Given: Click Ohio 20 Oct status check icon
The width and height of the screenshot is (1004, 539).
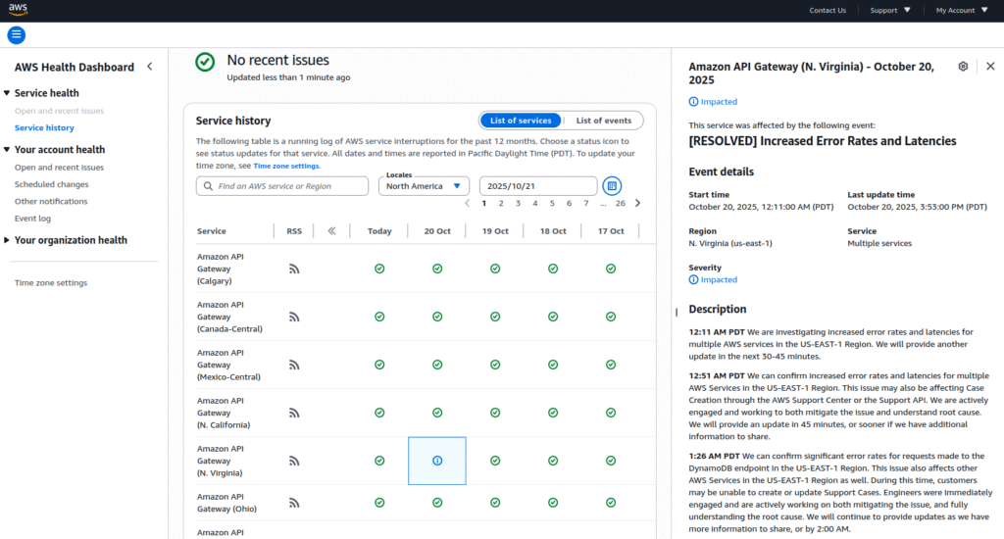Looking at the screenshot, I should (437, 503).
